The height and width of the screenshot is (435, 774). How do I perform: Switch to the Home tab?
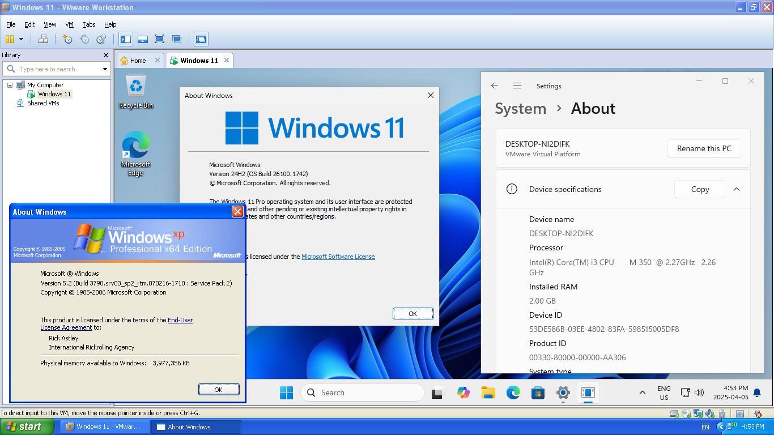(134, 61)
